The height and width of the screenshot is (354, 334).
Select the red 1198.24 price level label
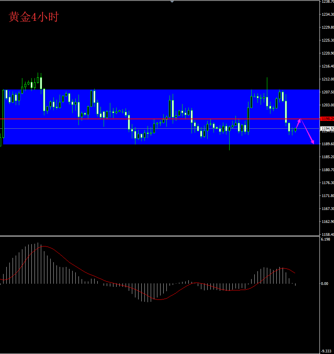327,119
